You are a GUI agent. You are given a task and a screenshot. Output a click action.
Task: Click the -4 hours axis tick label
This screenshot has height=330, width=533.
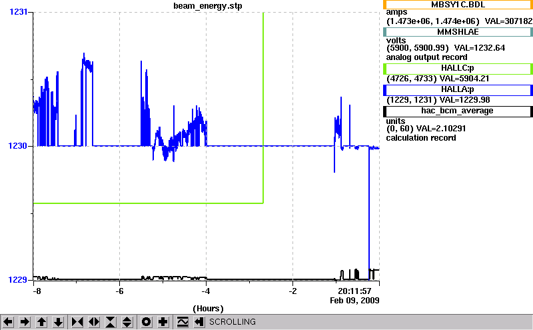click(206, 291)
